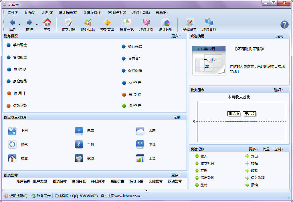Click 基础设置 tools icon

(190, 23)
